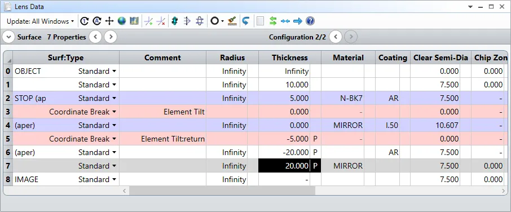Open Coordinate Break type dropdown on row 5
Screen dimensions: 511x212
114,139
